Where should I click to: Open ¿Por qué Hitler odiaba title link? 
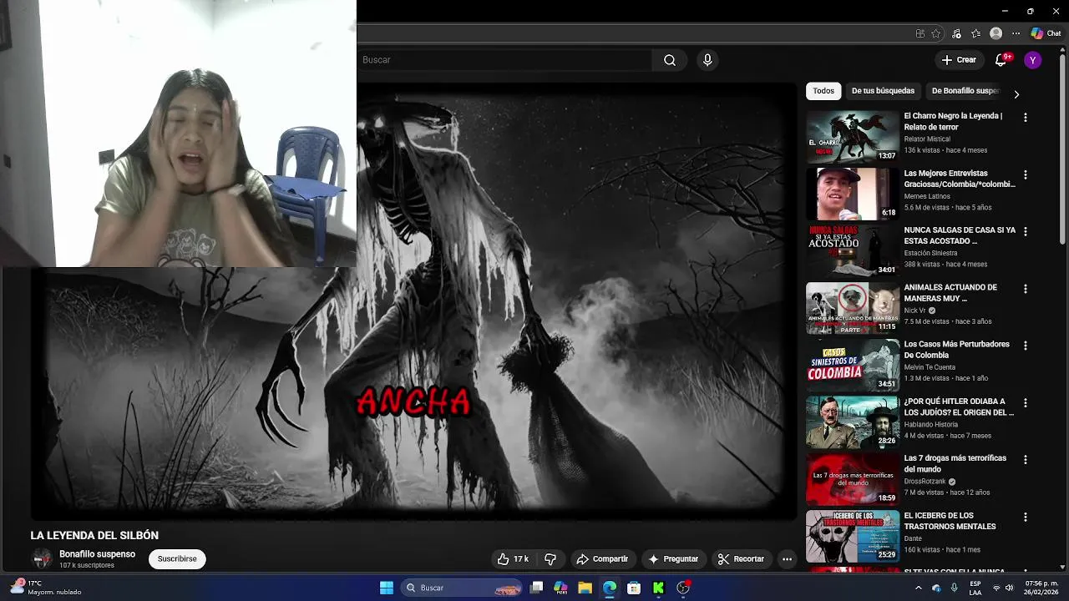click(959, 407)
